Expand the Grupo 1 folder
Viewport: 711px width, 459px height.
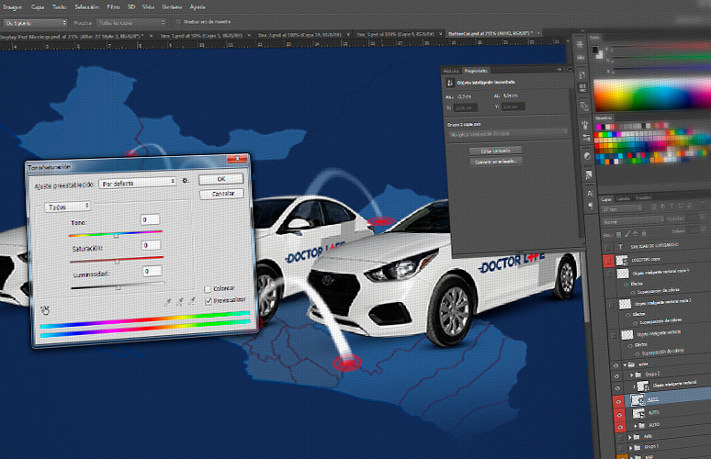click(x=631, y=448)
